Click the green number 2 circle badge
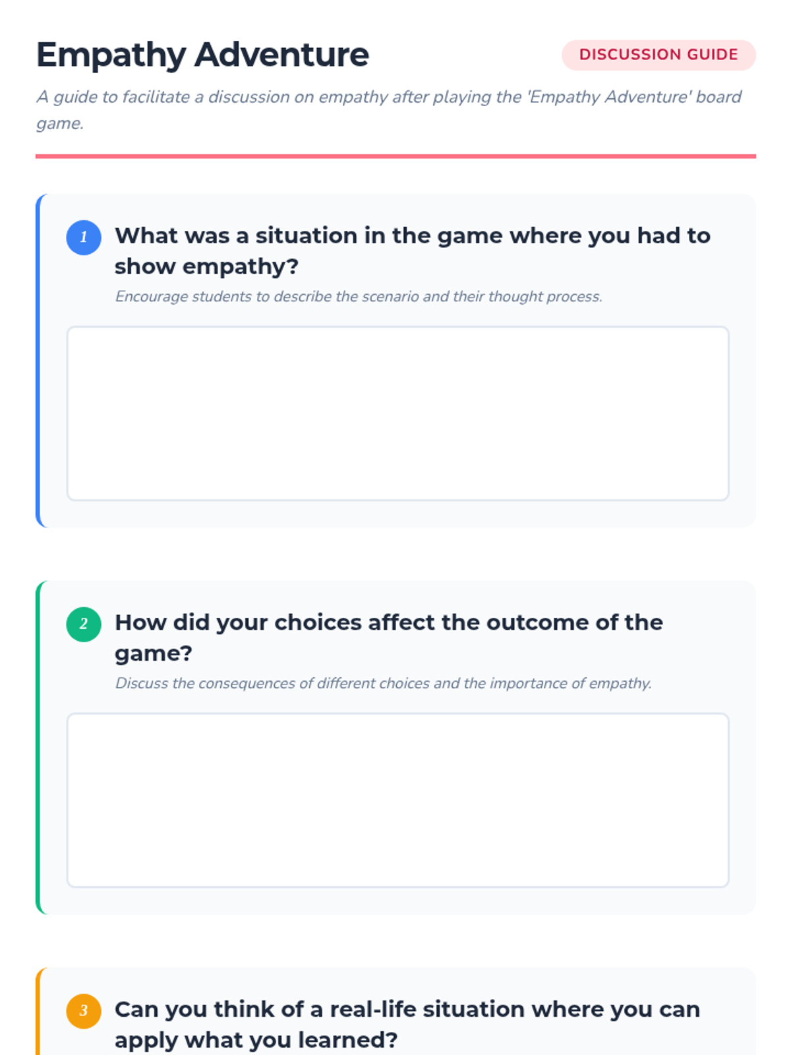This screenshot has width=791, height=1055. click(x=84, y=624)
